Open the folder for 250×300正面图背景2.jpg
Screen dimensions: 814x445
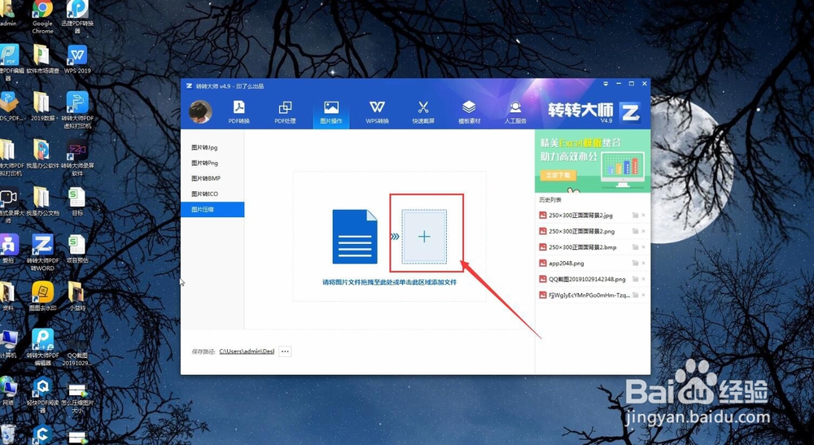coord(635,216)
